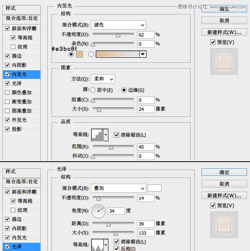Toggle 内阴影 checkbox in the 内发光 dialog style list

click(x=7, y=65)
